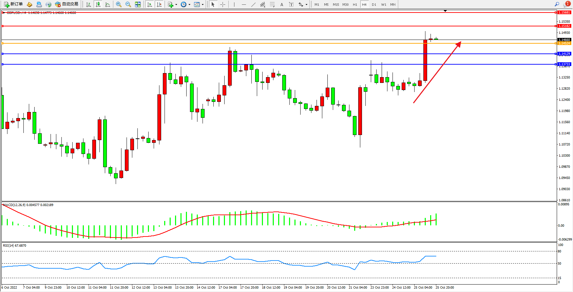Click the search magnifier icon
Viewport: 573px width, 292px height.
coord(557,4)
